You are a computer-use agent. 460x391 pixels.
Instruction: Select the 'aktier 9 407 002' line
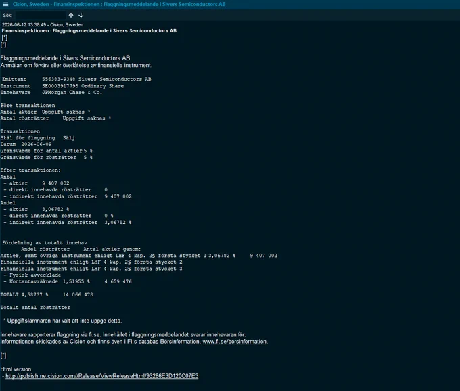click(x=37, y=183)
